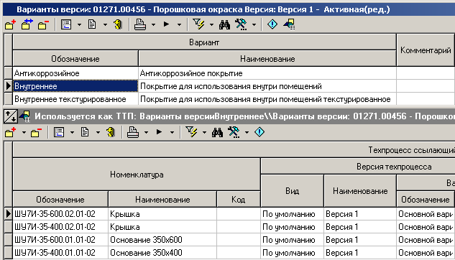This screenshot has width=455, height=260.
Task: Sort by Обозначение column in variants table
Action: [x=75, y=59]
